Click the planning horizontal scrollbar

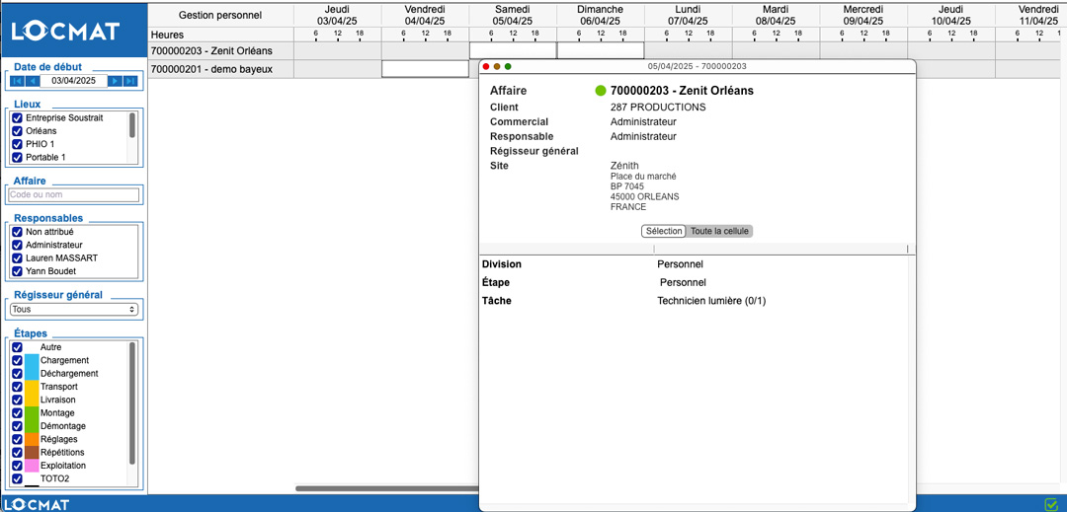click(388, 487)
